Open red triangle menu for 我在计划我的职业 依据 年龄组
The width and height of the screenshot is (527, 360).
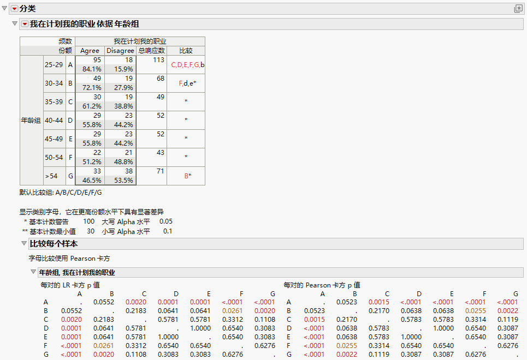click(25, 24)
